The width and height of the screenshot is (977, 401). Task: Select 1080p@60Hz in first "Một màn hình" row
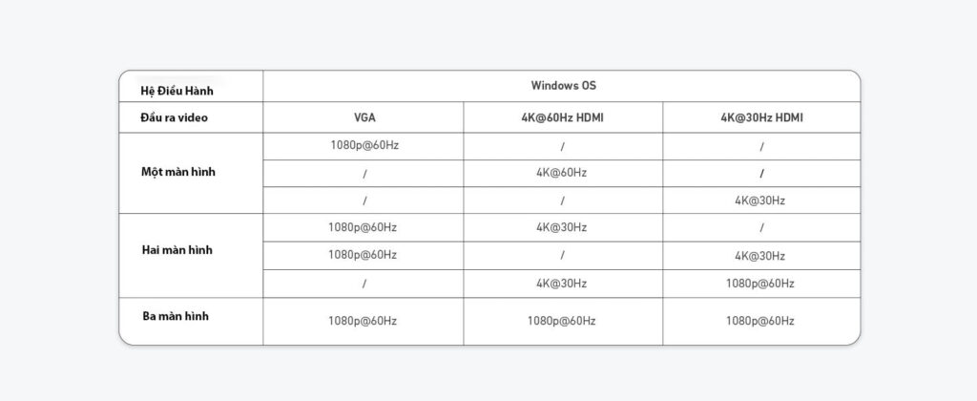coord(363,146)
